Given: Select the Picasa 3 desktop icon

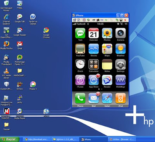Looking at the screenshot, I should click(x=33, y=86).
